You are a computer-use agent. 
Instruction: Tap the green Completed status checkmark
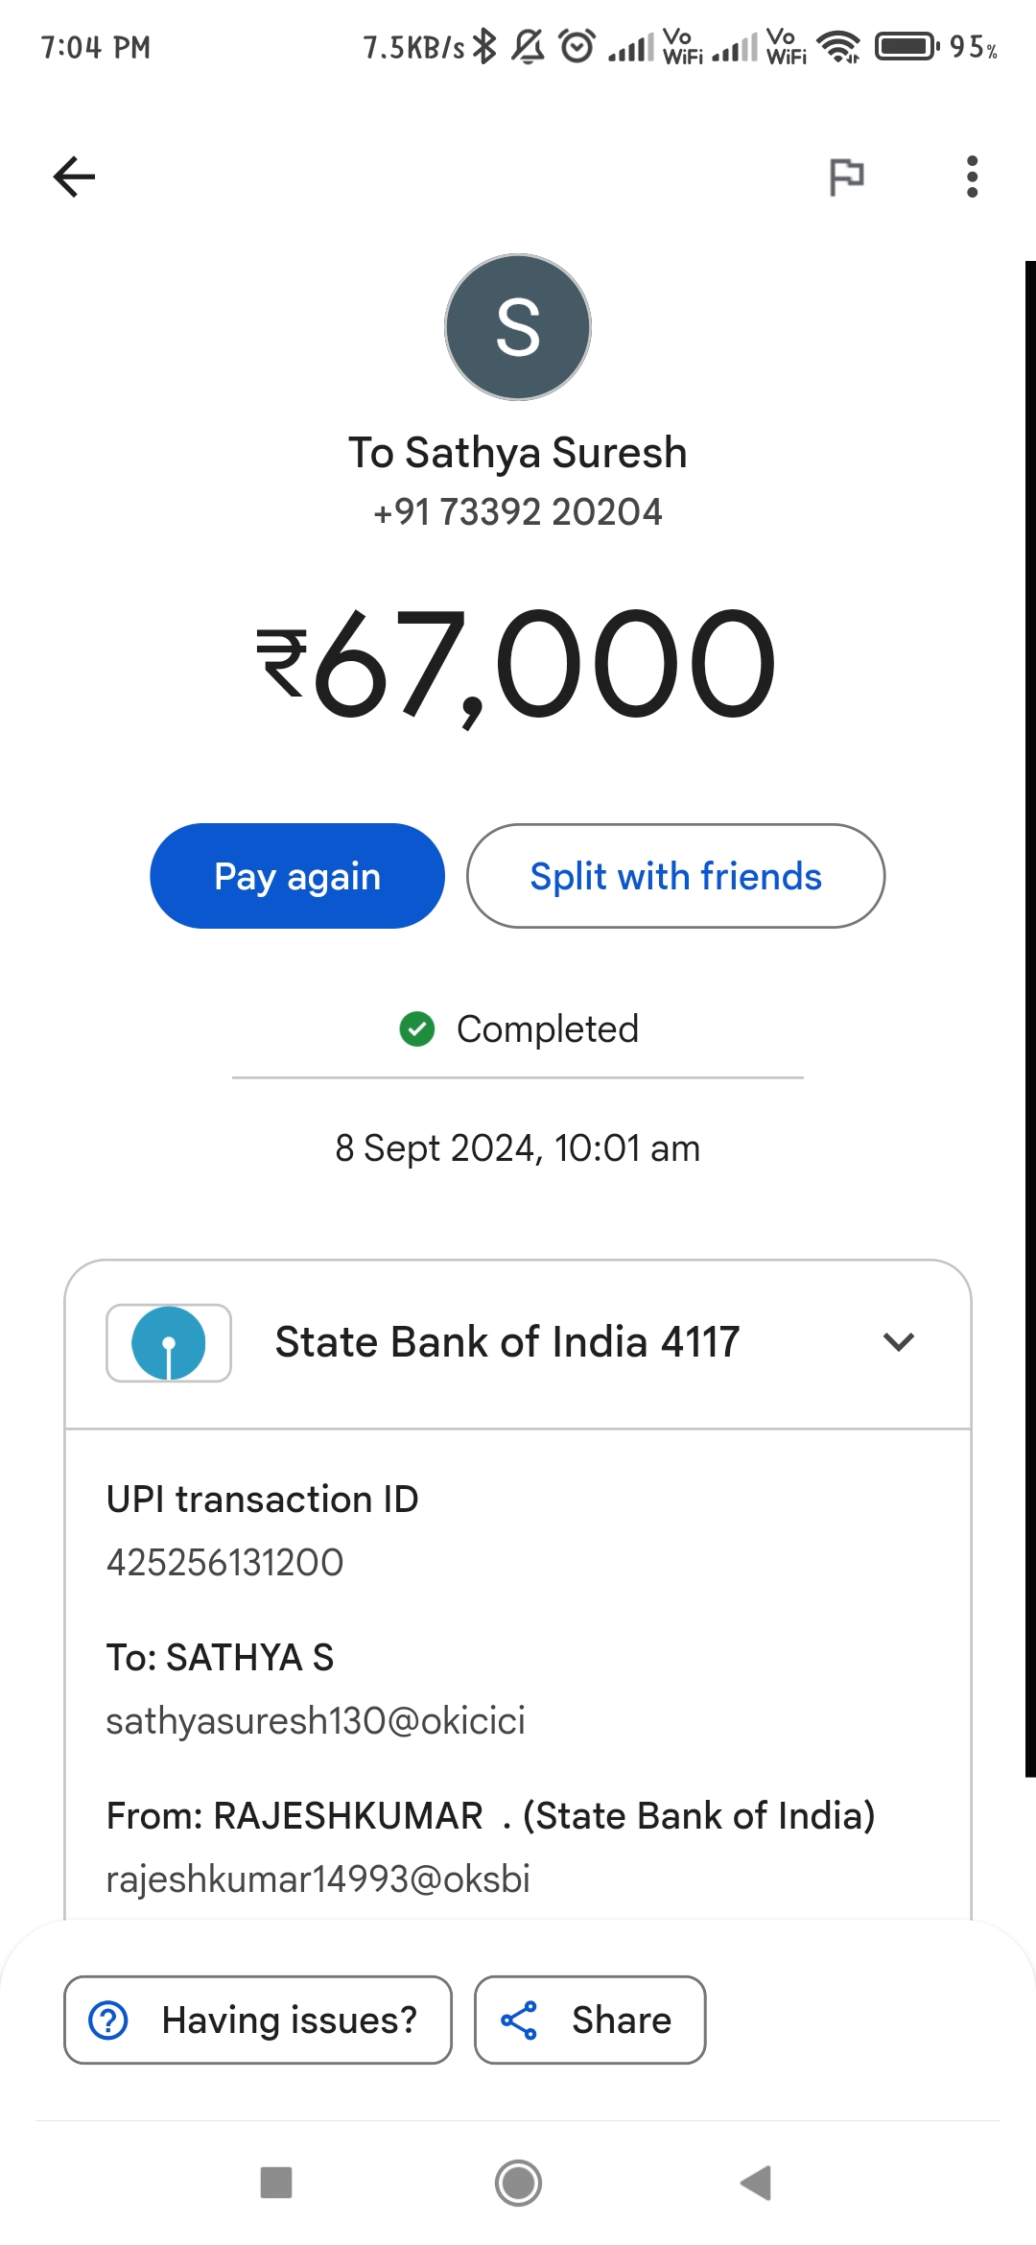pyautogui.click(x=417, y=1029)
